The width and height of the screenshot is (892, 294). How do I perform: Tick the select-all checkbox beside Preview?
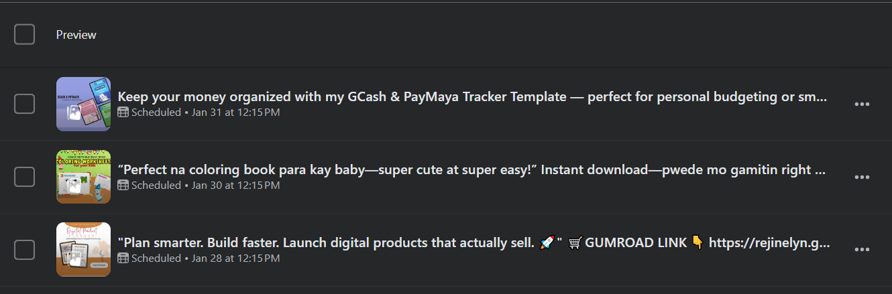(x=24, y=34)
